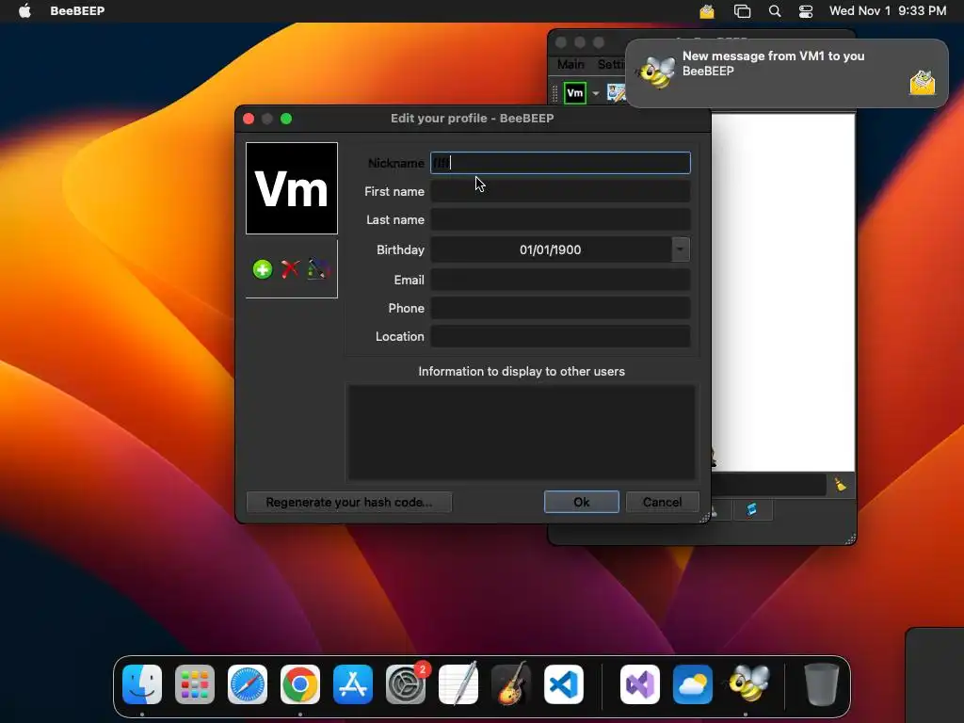Launch Safari from the Dock
Screen dimensions: 964x723
[248, 684]
